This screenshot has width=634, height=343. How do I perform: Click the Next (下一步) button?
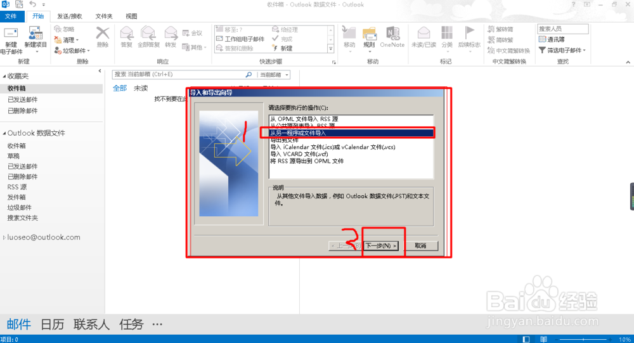click(x=381, y=245)
